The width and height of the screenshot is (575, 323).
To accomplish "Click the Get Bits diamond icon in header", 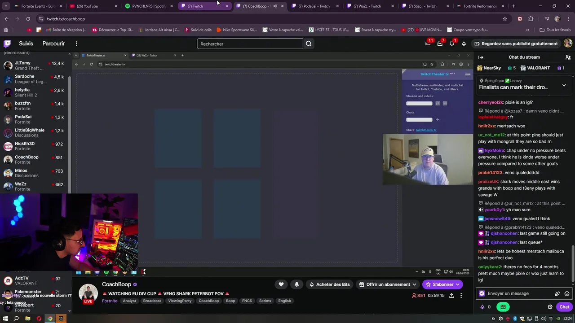I will 464,44.
